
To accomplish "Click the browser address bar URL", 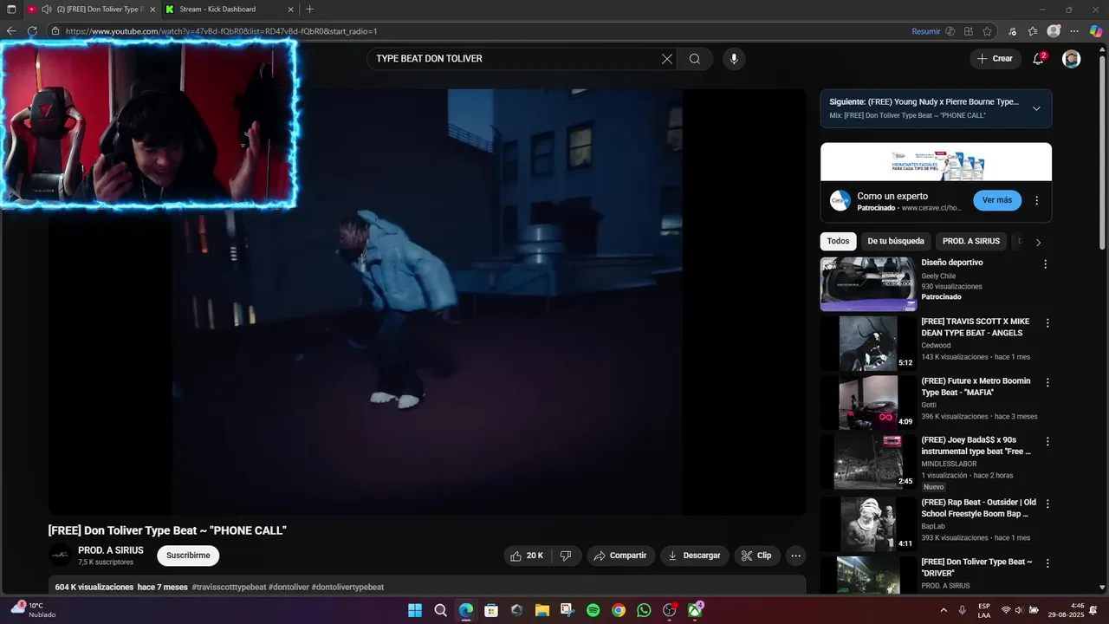I will click(x=221, y=31).
